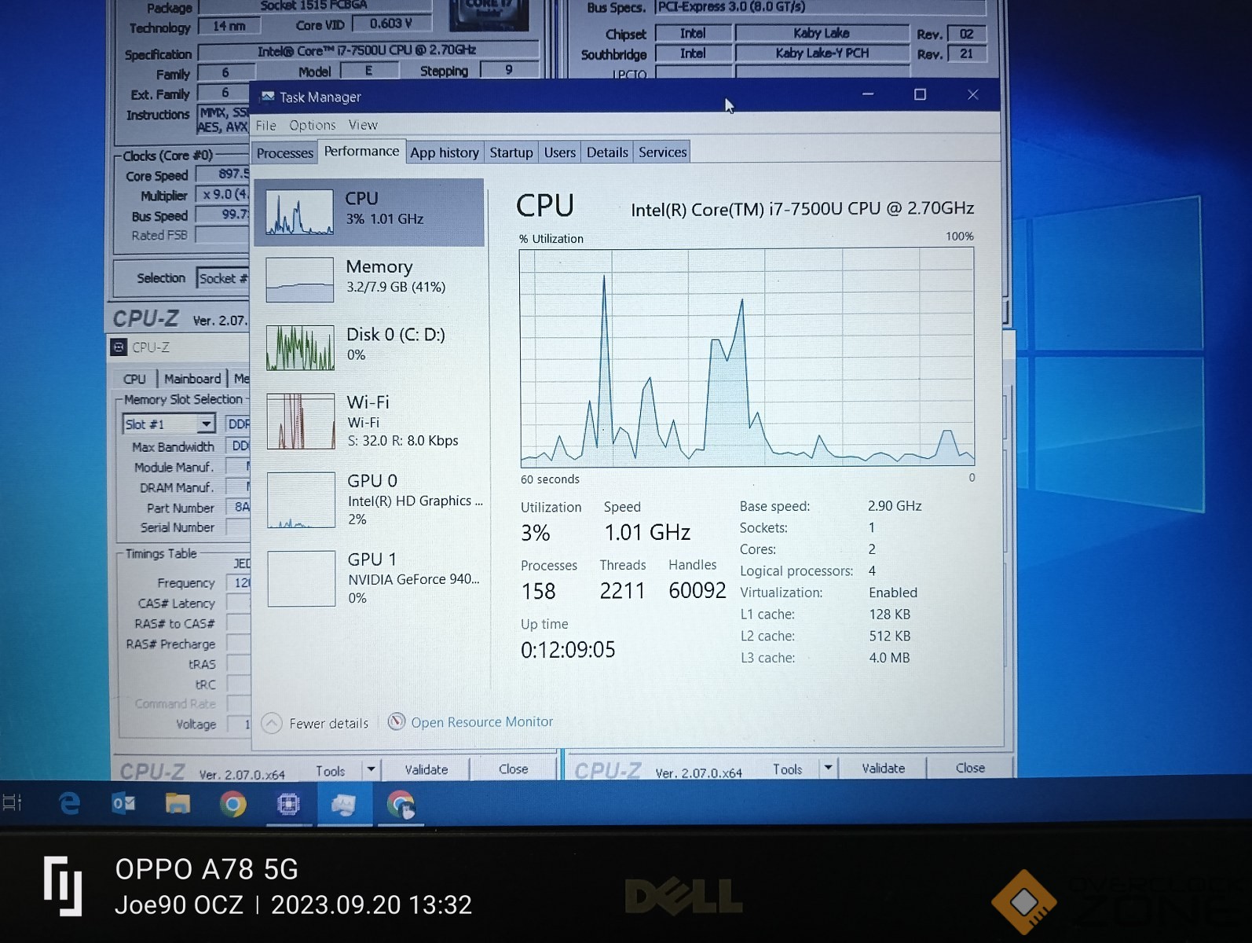This screenshot has width=1252, height=943.
Task: Open the Disk 0 (C: D:) performance graph
Action: [x=369, y=347]
